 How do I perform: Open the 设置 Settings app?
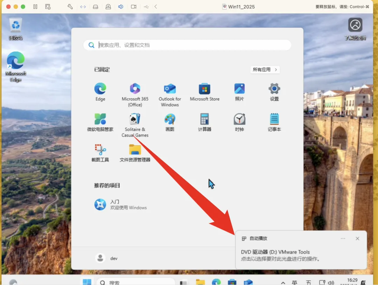point(274,92)
